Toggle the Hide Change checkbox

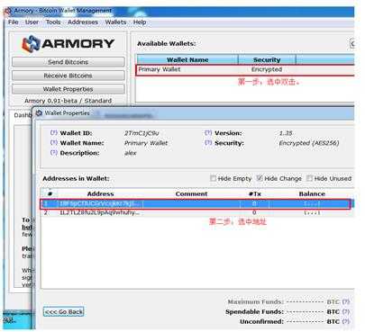coord(260,178)
